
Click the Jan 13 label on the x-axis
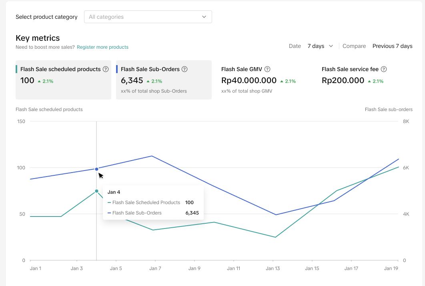point(273,268)
